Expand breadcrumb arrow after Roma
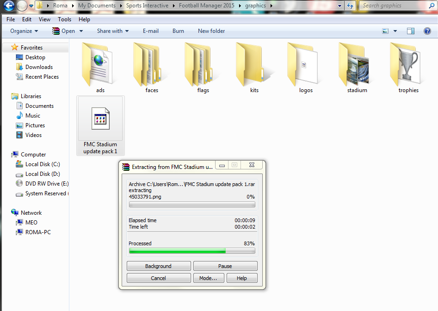This screenshot has height=311, width=438. click(73, 6)
